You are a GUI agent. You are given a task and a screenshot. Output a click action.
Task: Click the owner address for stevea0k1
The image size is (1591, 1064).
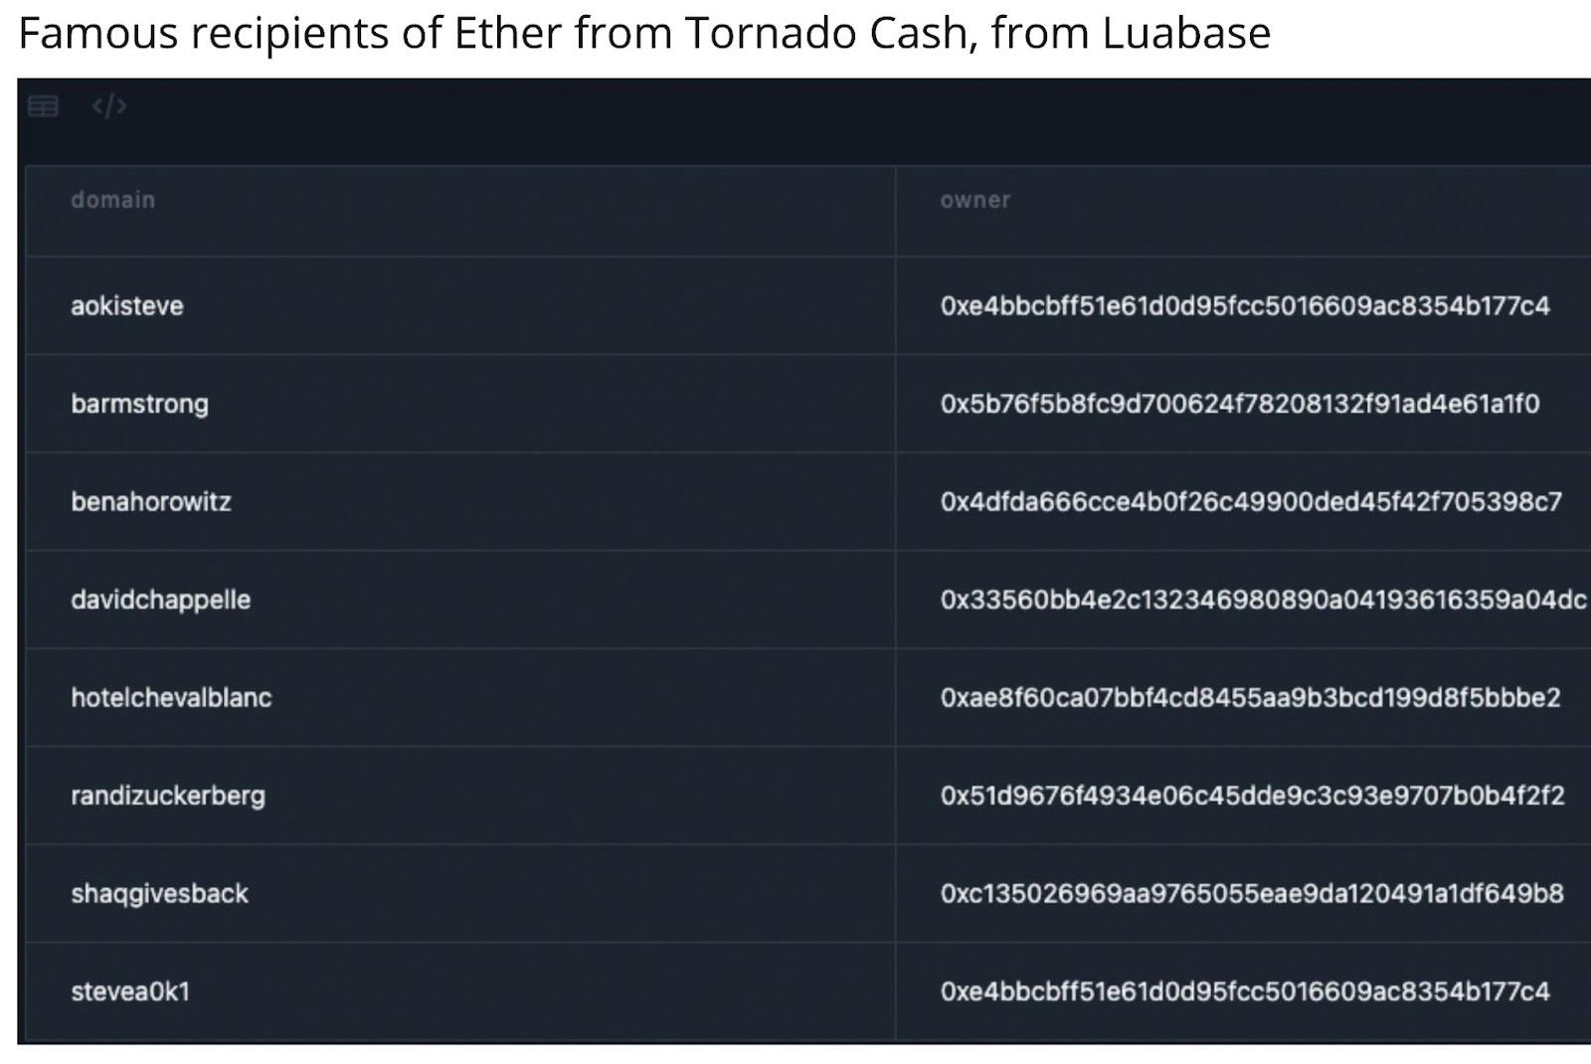point(1244,991)
